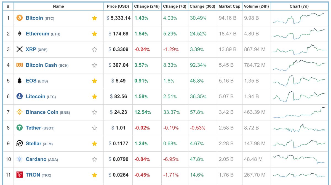Click TRON volume 267.70 M

click(x=255, y=175)
